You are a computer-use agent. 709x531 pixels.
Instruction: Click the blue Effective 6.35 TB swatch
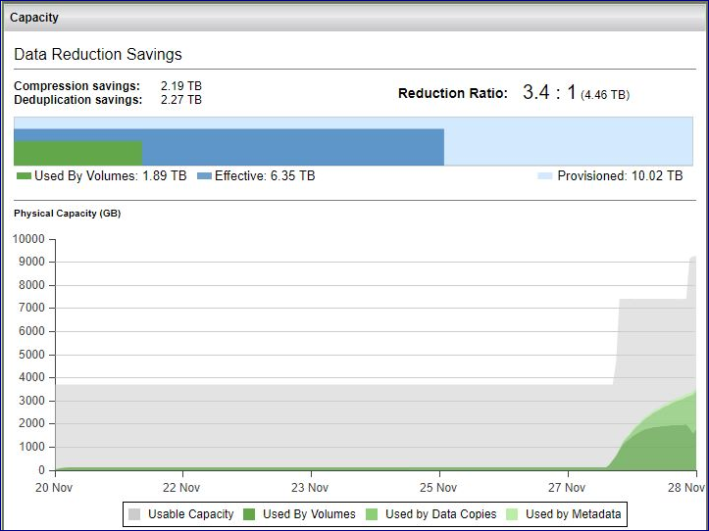coord(204,176)
